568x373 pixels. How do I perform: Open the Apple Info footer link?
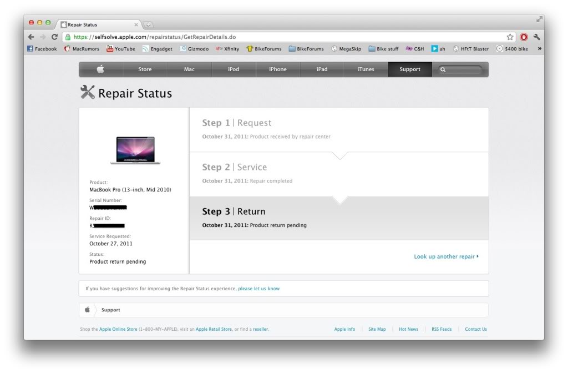click(344, 329)
